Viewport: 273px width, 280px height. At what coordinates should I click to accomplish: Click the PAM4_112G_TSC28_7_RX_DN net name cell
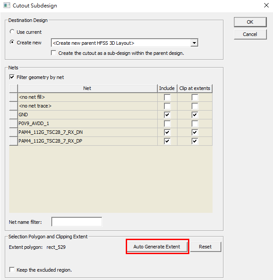coord(88,133)
